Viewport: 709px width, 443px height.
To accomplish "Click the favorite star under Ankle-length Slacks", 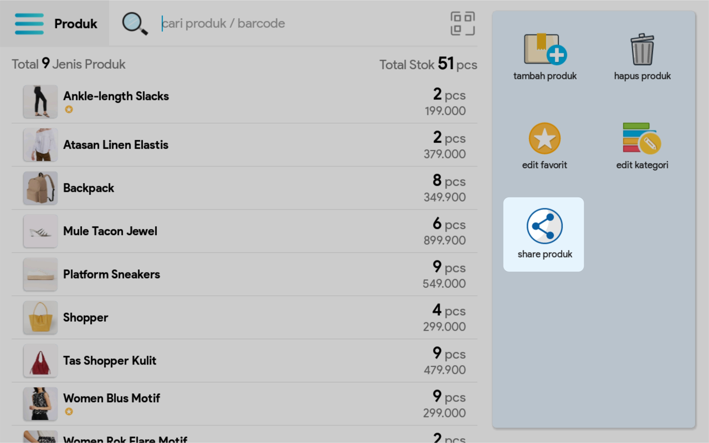I will click(69, 109).
